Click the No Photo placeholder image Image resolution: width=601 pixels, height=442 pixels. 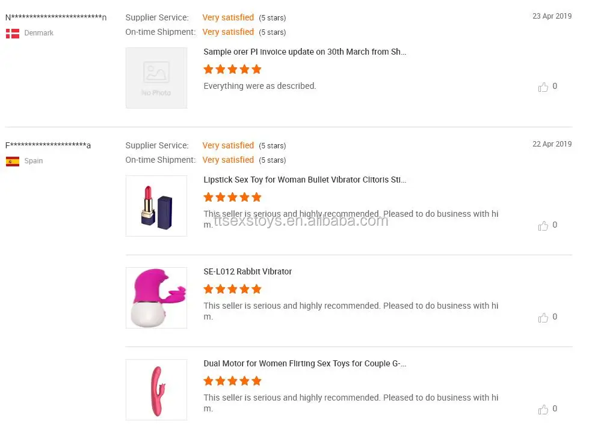[x=156, y=78]
